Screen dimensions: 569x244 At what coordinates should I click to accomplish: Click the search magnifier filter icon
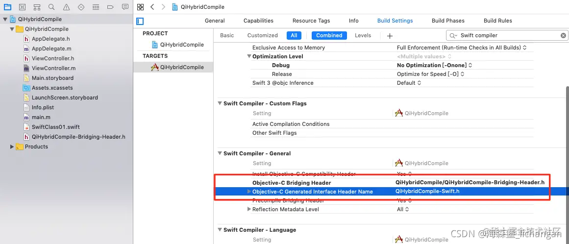[453, 36]
